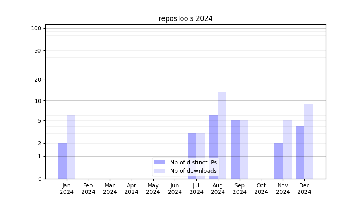Click the light blue legend swatch for downloads
The width and height of the screenshot is (362, 201).
click(160, 171)
